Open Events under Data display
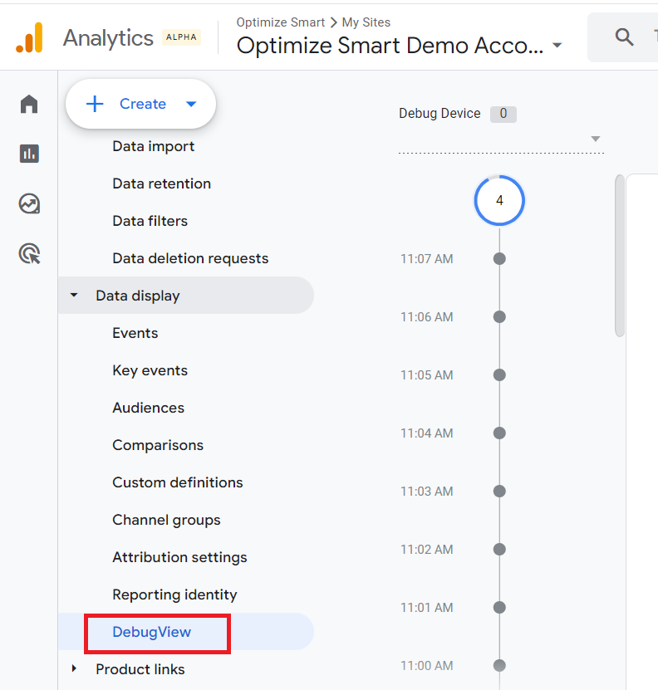The width and height of the screenshot is (658, 690). [x=135, y=333]
